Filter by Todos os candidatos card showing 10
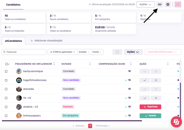Image resolution: width=184 pixels, height=130 pixels. pyautogui.click(x=24, y=17)
